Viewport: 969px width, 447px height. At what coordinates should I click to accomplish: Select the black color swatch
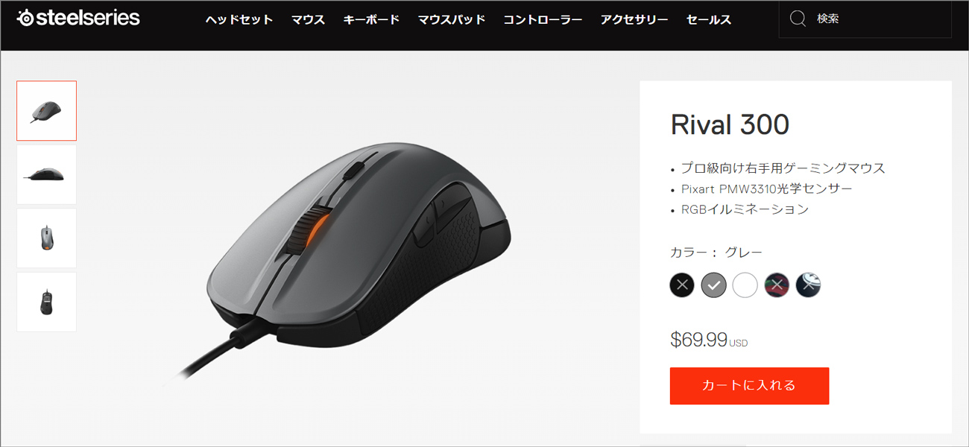pyautogui.click(x=681, y=285)
